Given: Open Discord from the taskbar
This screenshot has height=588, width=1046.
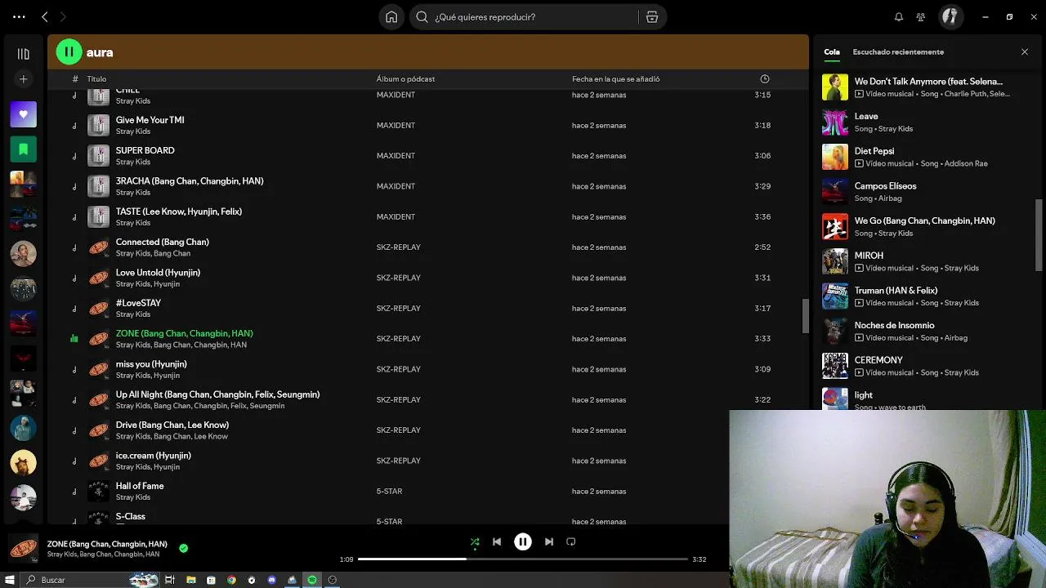Looking at the screenshot, I should point(272,580).
